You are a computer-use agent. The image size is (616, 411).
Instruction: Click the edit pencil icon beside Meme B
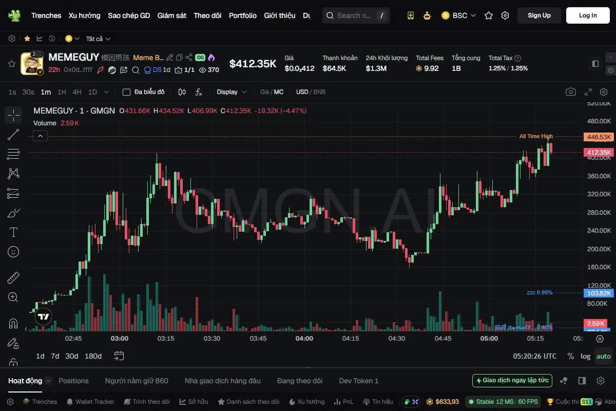click(x=170, y=58)
